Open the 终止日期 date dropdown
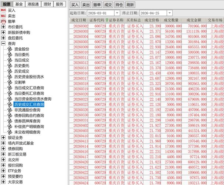Image resolution: width=224 pixels, height=185 pixels. tap(170, 13)
